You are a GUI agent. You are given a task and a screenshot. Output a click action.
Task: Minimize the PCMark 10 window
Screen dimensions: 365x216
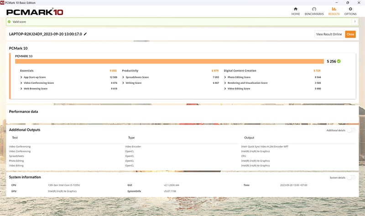tap(337, 3)
